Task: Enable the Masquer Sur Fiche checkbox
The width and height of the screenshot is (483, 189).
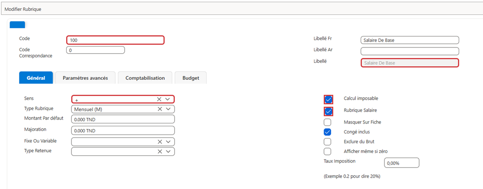Action: [327, 123]
